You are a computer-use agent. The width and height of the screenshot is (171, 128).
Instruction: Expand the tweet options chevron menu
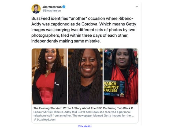137,6
